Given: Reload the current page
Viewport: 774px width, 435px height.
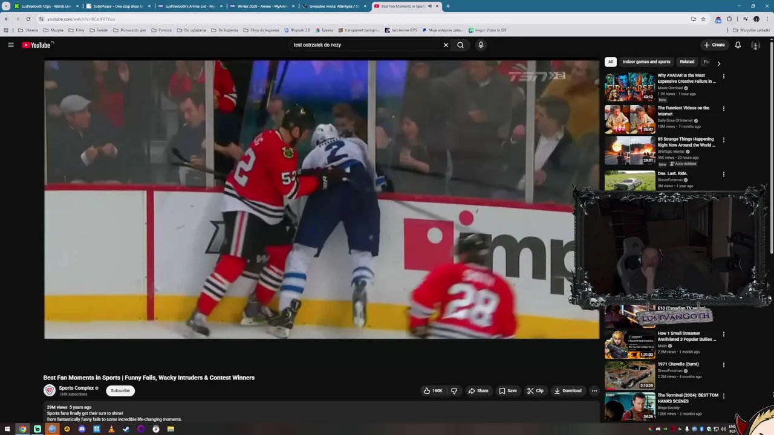Looking at the screenshot, I should coord(28,19).
